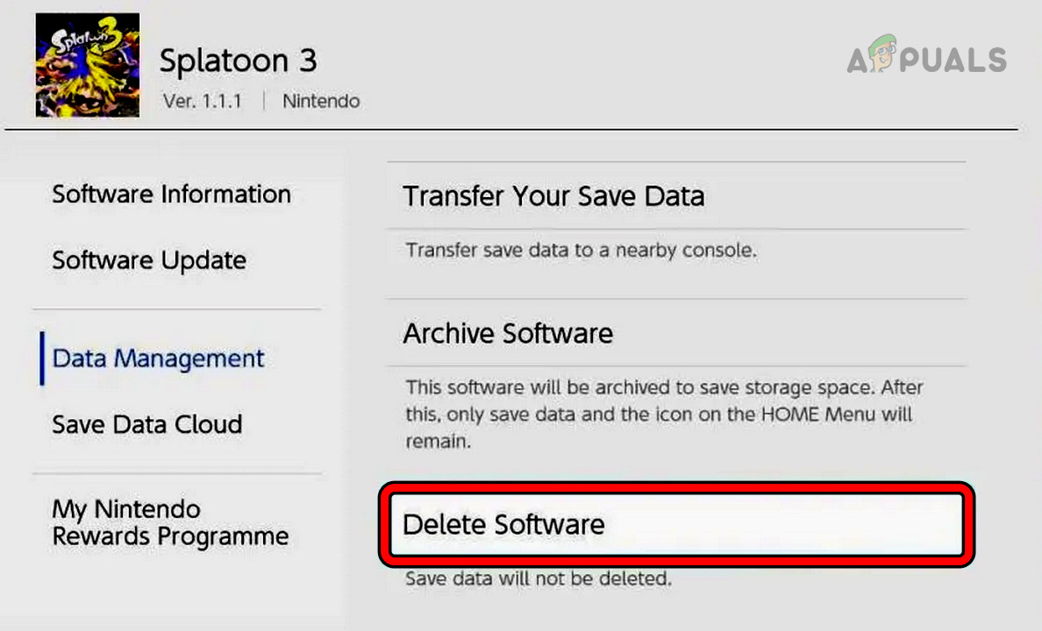Select the Splatoon 3 title text
1042x631 pixels.
click(x=238, y=60)
